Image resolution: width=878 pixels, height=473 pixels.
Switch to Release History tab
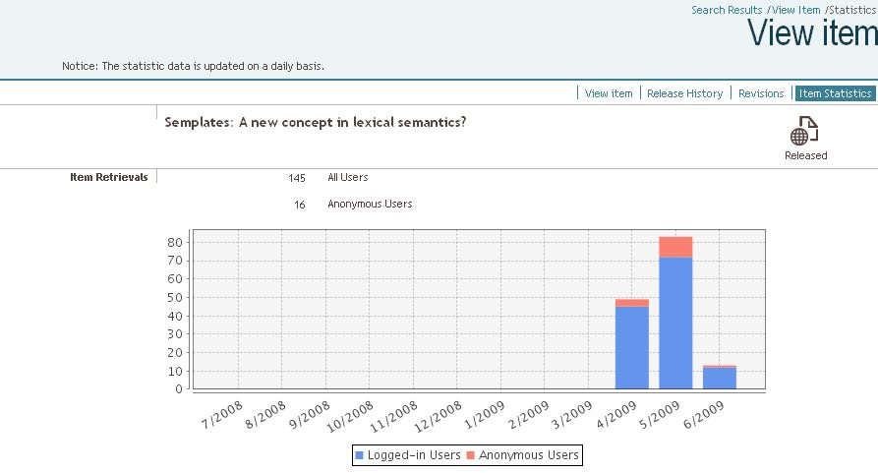point(684,93)
